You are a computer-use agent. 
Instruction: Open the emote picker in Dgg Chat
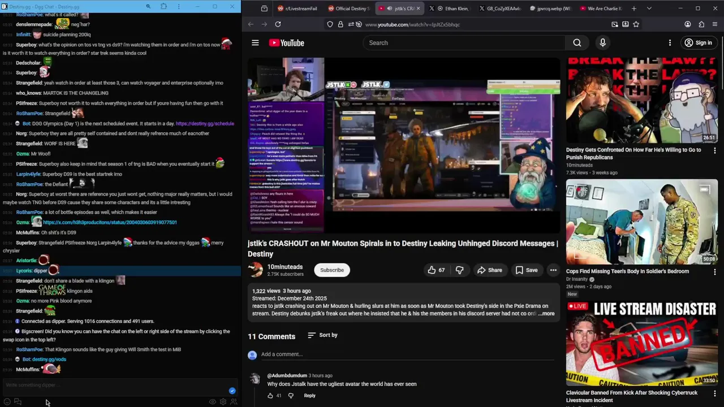point(7,402)
